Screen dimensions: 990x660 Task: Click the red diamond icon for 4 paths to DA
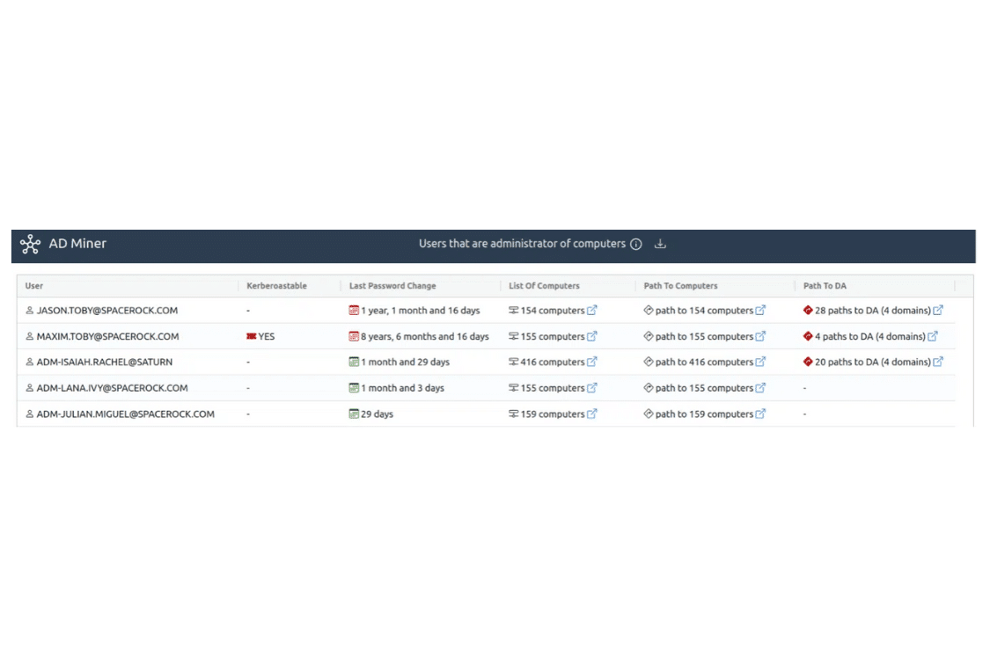pyautogui.click(x=808, y=336)
